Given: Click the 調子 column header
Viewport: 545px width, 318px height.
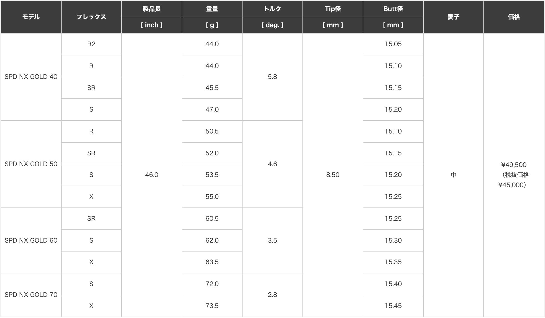Looking at the screenshot, I should [453, 17].
